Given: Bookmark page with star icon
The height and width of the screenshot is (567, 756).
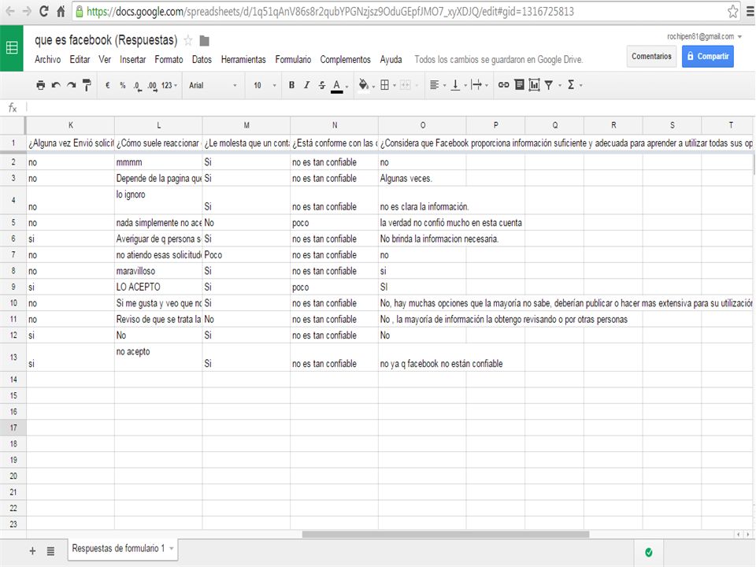Looking at the screenshot, I should [x=733, y=12].
